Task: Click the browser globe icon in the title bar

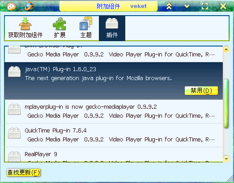Action: tap(30, 6)
